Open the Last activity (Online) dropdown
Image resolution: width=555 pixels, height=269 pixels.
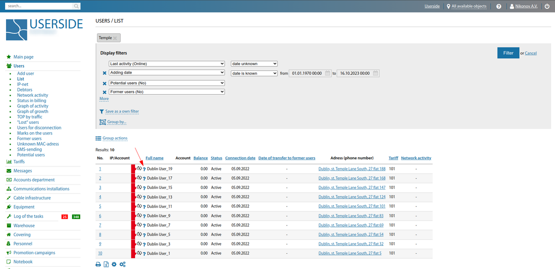click(166, 64)
